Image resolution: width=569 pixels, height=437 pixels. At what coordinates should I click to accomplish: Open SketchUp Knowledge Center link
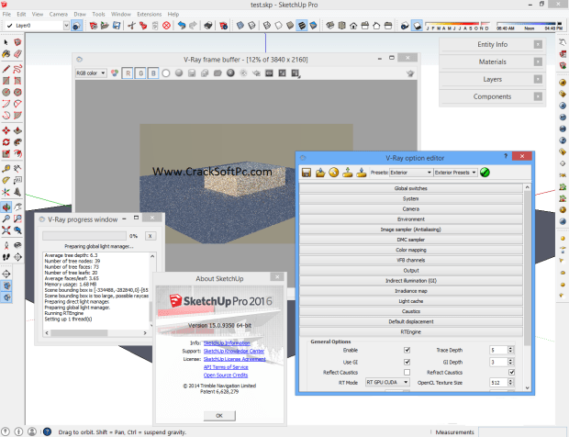click(234, 351)
